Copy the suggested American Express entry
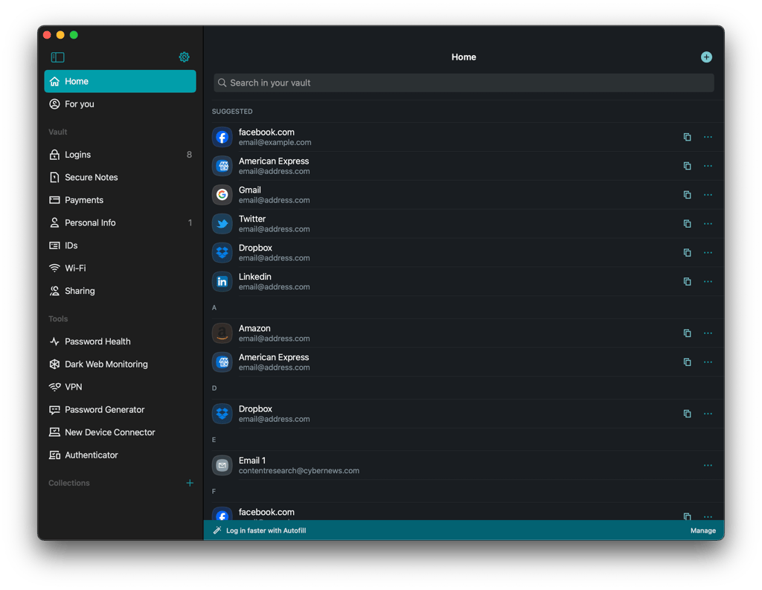This screenshot has width=762, height=590. click(687, 166)
